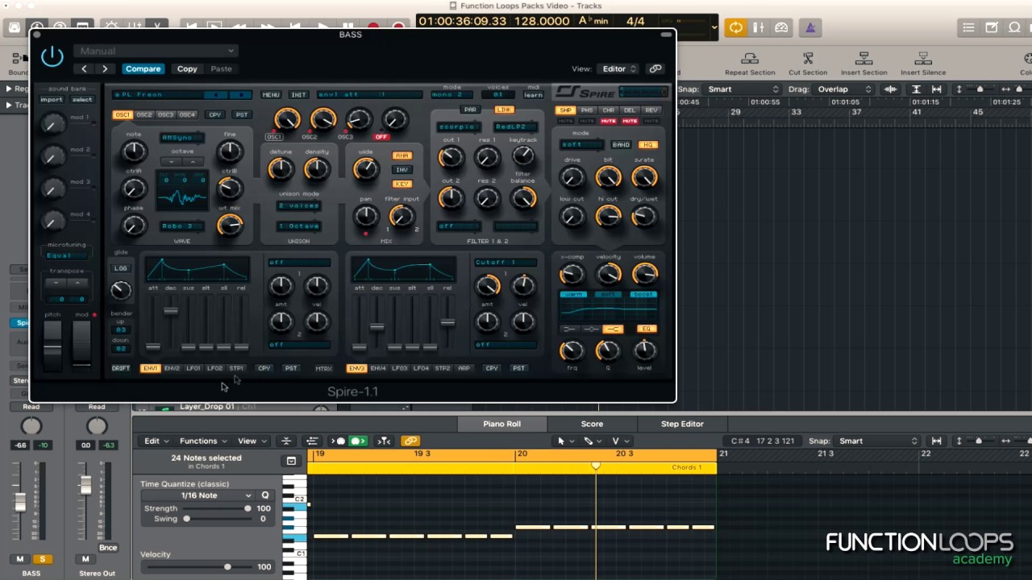Open the Manual preset dropdown

coord(155,51)
